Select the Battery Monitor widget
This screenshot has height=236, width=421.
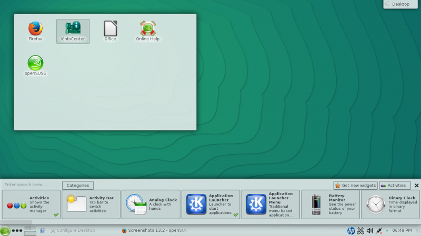(x=330, y=204)
